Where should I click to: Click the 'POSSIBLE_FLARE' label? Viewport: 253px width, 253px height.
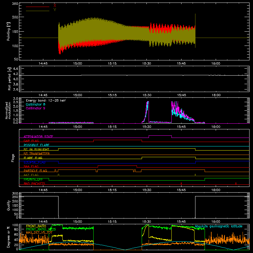pos(36,145)
